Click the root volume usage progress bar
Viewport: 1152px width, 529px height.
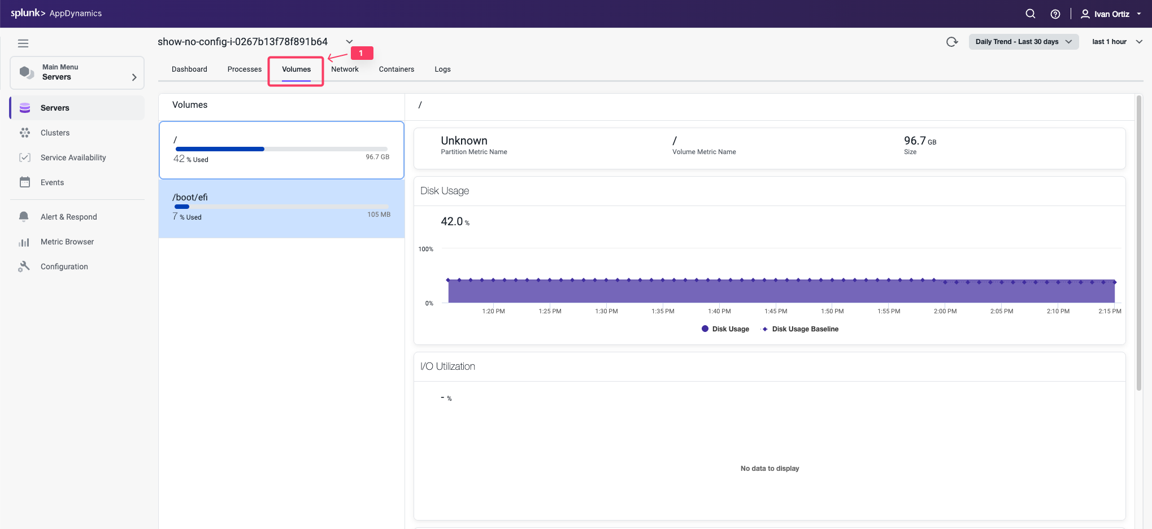click(281, 149)
